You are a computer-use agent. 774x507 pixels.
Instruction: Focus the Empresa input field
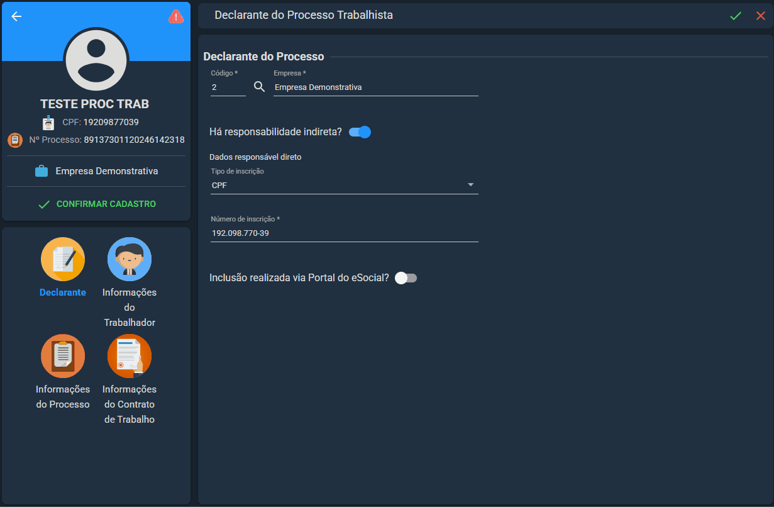[x=376, y=87]
